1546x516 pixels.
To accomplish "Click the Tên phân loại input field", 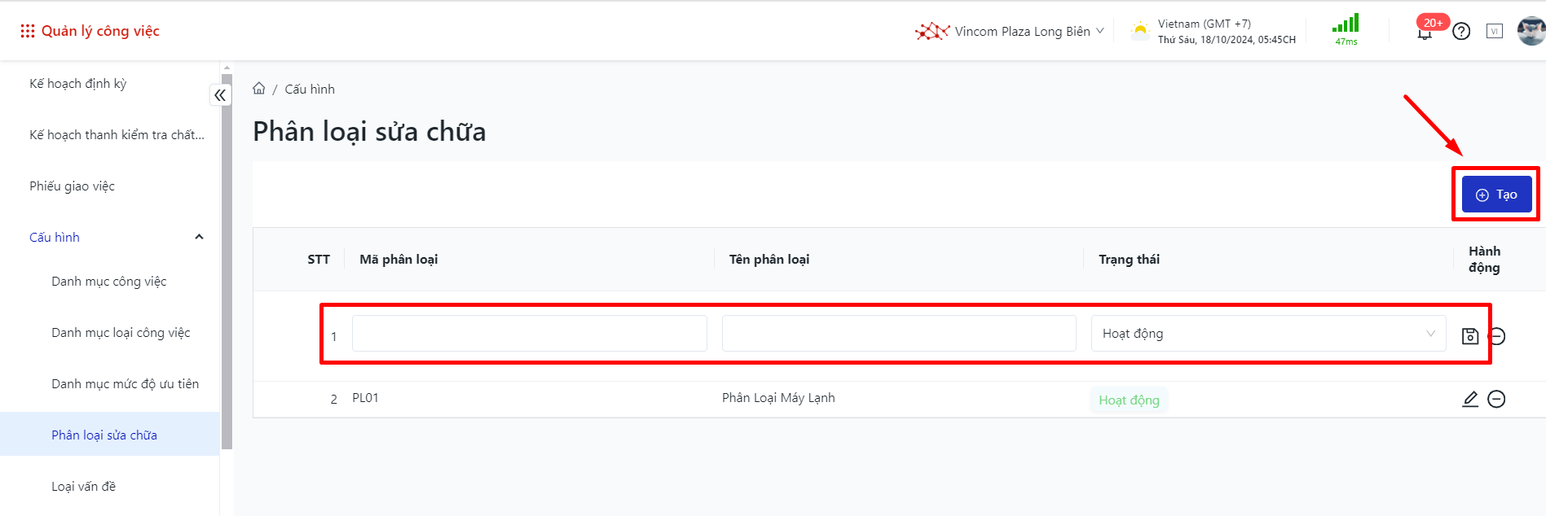I will click(x=898, y=334).
